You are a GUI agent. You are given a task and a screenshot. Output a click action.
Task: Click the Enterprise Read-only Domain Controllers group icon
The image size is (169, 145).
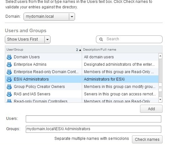[9, 72]
